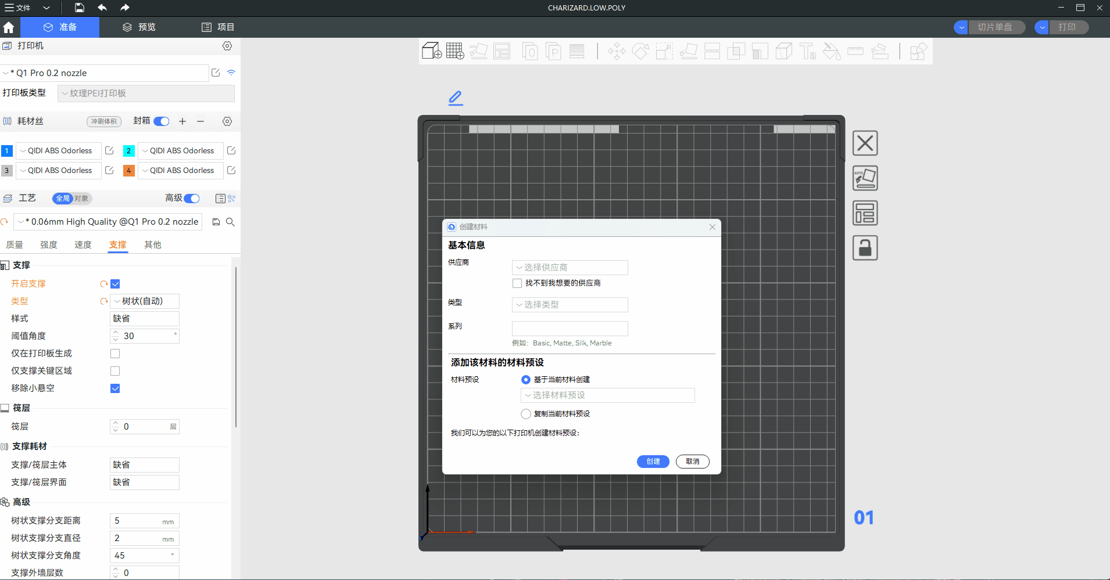This screenshot has width=1110, height=580.
Task: Click the 创建 button
Action: coord(653,462)
